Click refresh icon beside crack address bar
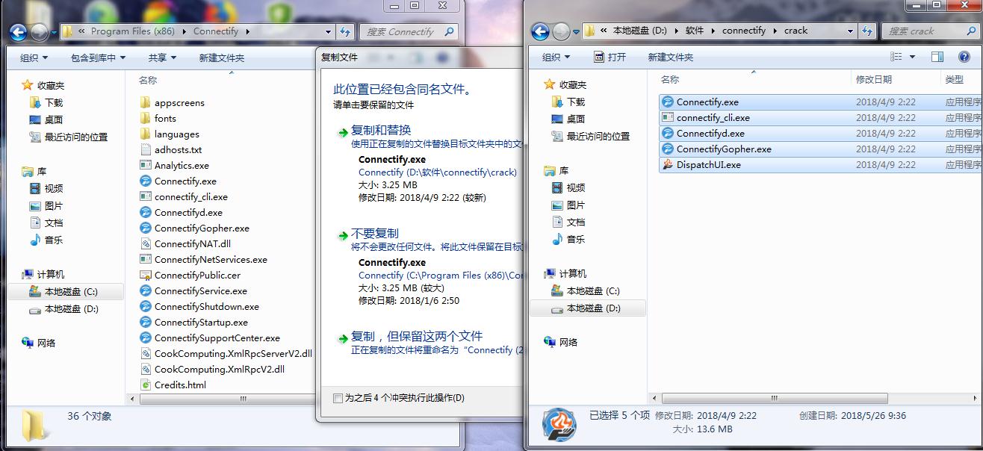 [866, 31]
